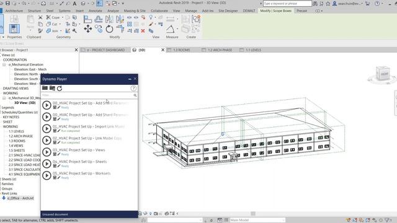Viewport: 397px width, 223px height.
Task: Select Mirror - Pick Axis tool
Action: [x=109, y=19]
